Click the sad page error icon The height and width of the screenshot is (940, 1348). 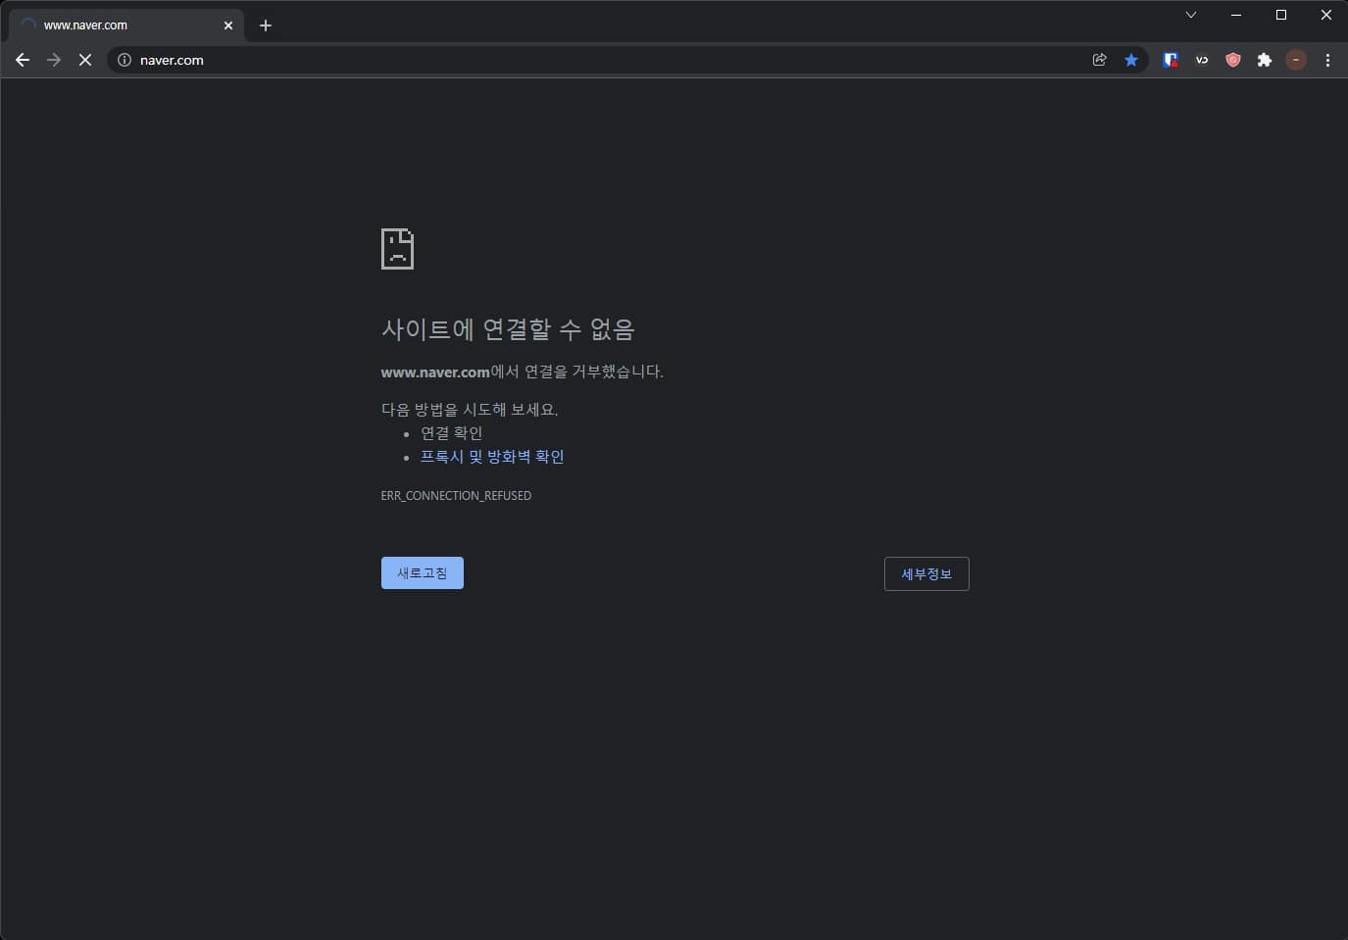396,249
